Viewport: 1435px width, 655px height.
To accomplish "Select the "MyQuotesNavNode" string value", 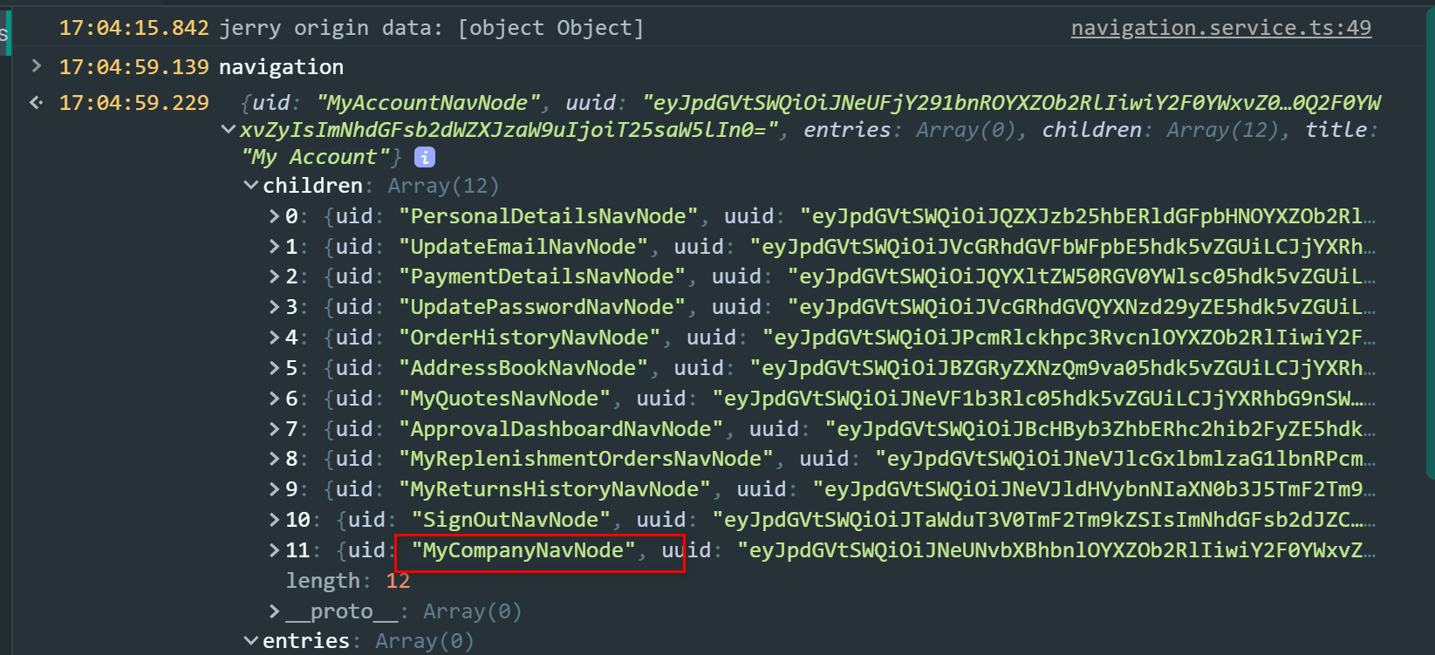I will coord(505,399).
